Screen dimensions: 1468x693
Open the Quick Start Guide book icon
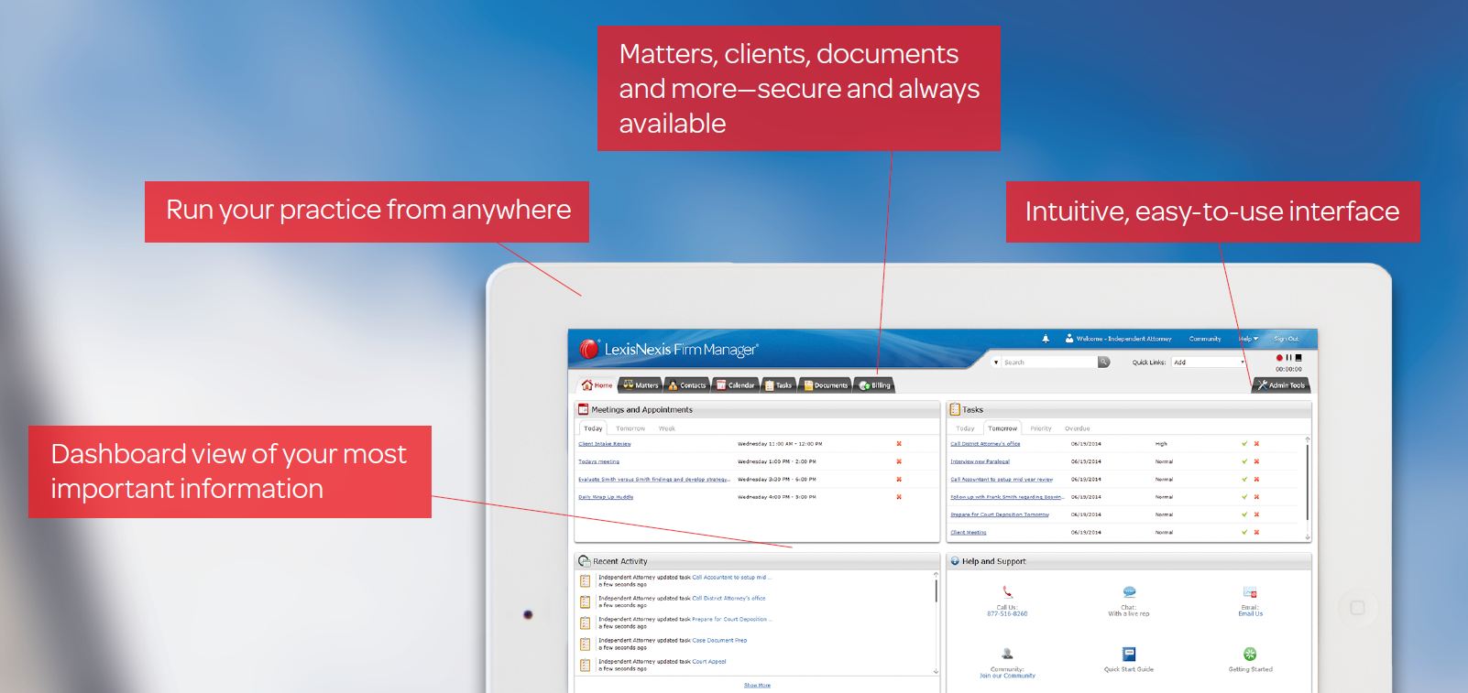point(1129,654)
